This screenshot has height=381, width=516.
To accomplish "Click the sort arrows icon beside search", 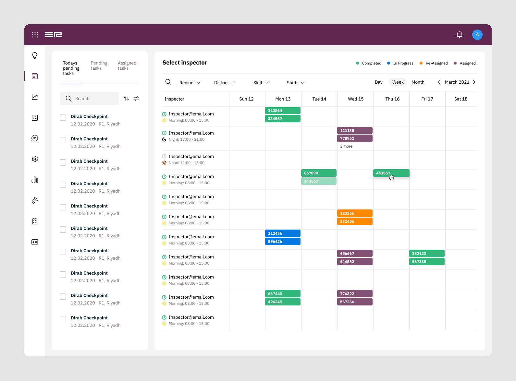I will pyautogui.click(x=127, y=99).
